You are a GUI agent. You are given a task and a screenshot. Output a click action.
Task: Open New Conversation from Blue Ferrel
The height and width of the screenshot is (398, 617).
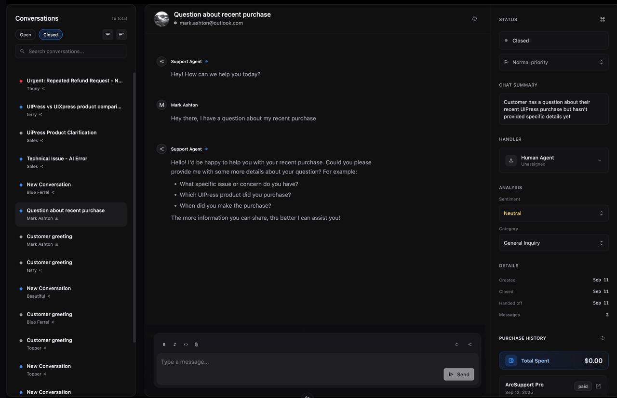pyautogui.click(x=71, y=188)
